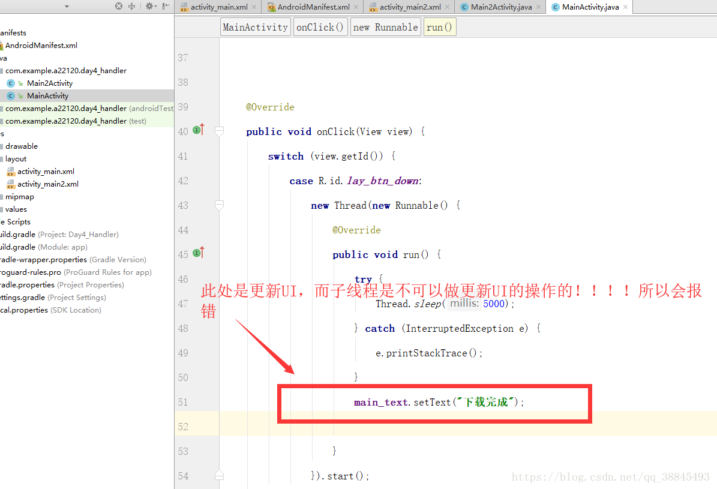
Task: Open local.properties (SDK Location)
Action: coord(51,310)
